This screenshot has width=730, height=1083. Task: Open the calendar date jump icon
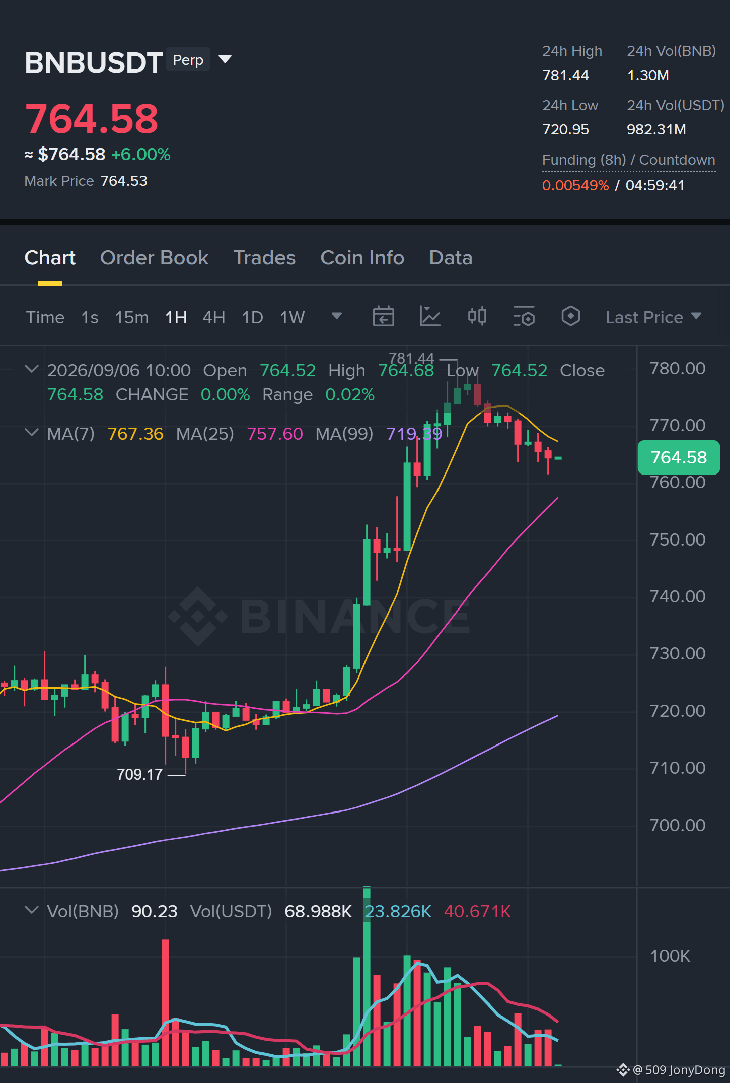coord(383,317)
